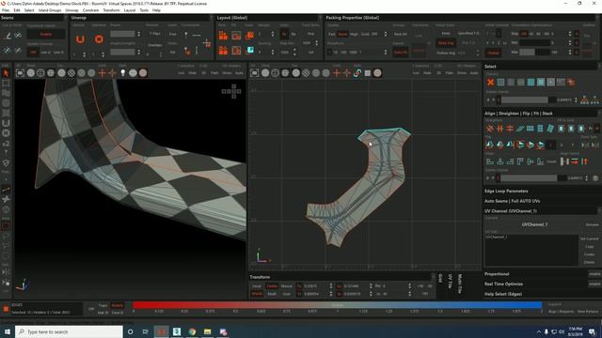This screenshot has height=338, width=602.
Task: Click the first Flip icon in Align panel
Action: pos(490,145)
